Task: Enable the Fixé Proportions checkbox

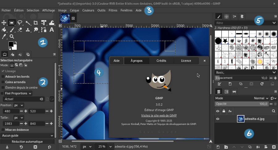Action: pos(2,93)
